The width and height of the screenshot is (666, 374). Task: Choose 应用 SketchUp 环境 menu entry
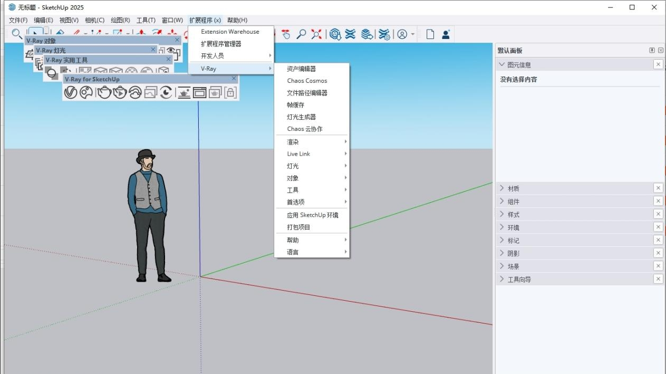[312, 215]
